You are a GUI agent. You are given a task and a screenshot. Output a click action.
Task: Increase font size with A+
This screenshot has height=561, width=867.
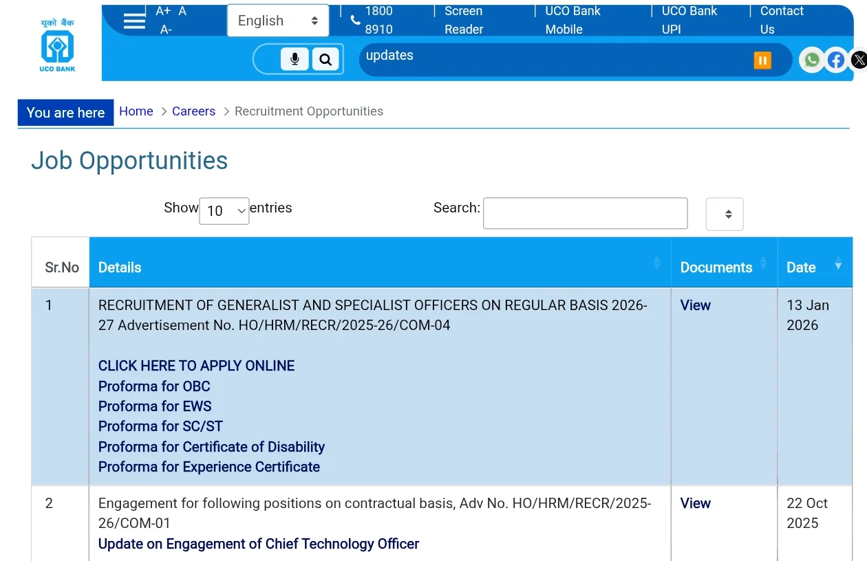tap(163, 11)
